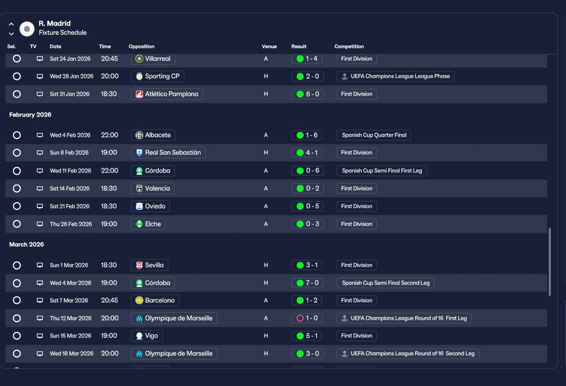The height and width of the screenshot is (386, 566).
Task: Select the radio button for the Vigo fixture
Action: pos(17,336)
